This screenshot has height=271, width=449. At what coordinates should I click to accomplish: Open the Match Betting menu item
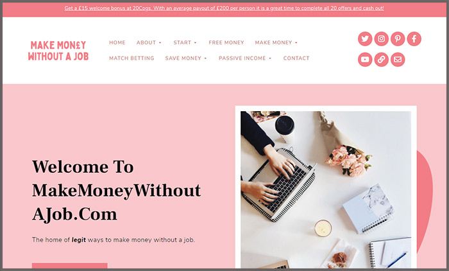[131, 58]
